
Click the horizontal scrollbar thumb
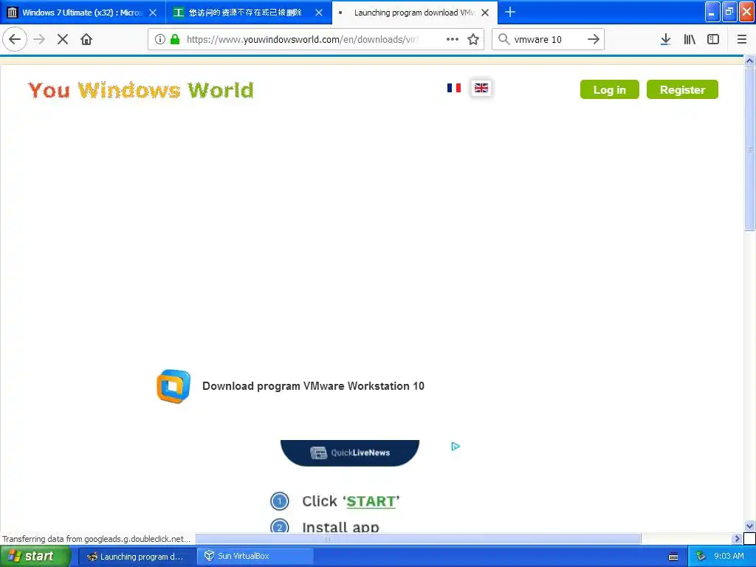click(x=418, y=538)
